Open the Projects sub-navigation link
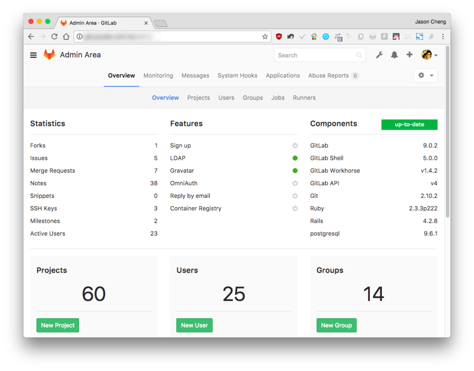The image size is (474, 371). 199,98
